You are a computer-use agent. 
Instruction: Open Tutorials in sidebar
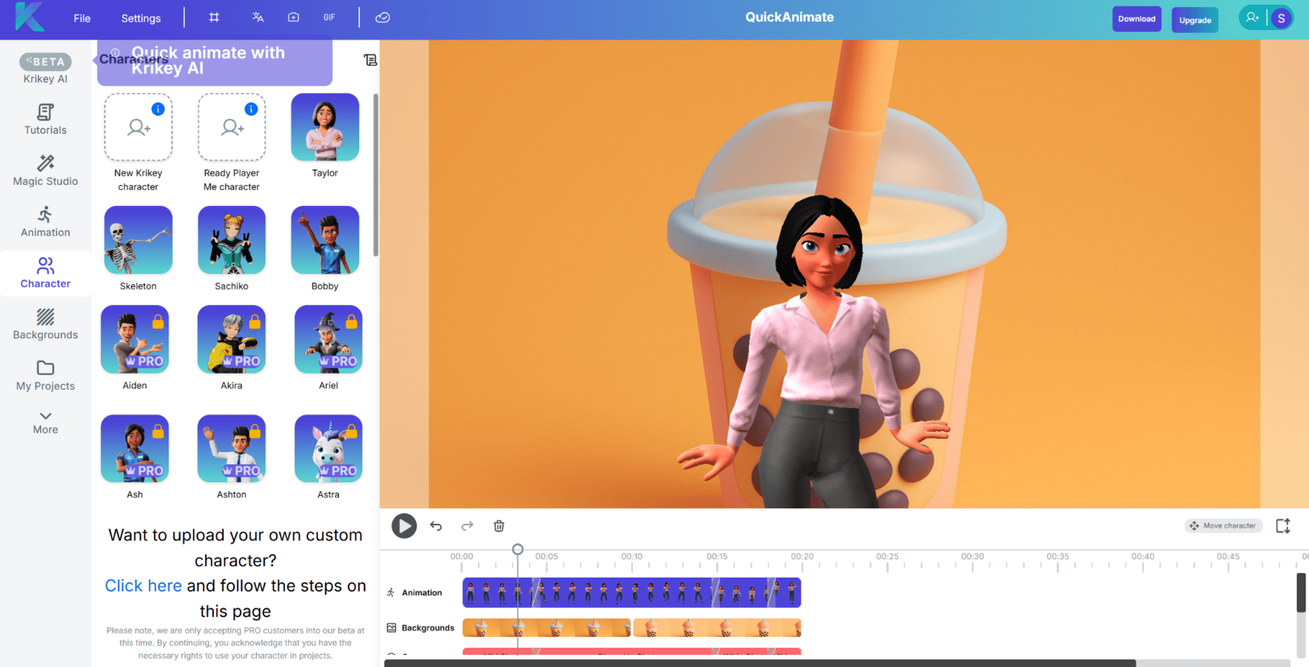(46, 120)
